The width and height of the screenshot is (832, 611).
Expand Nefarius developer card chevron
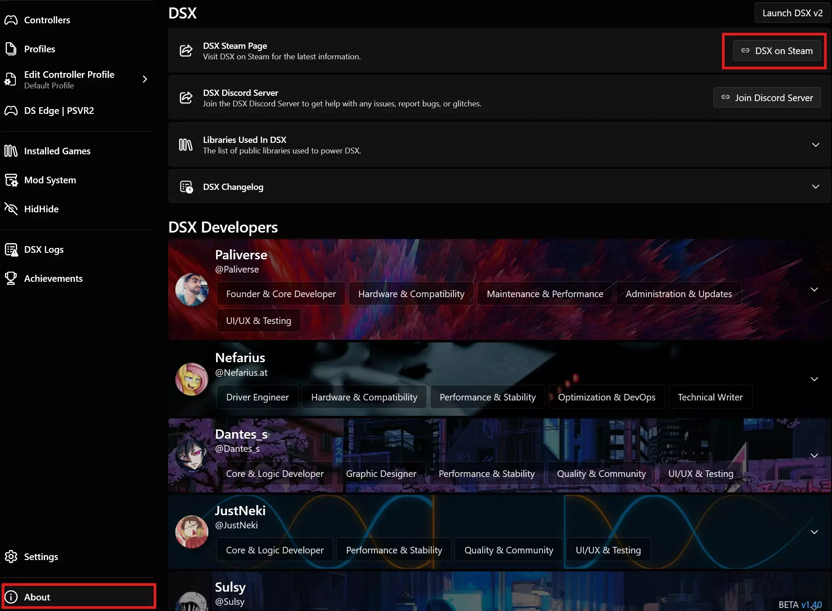814,379
